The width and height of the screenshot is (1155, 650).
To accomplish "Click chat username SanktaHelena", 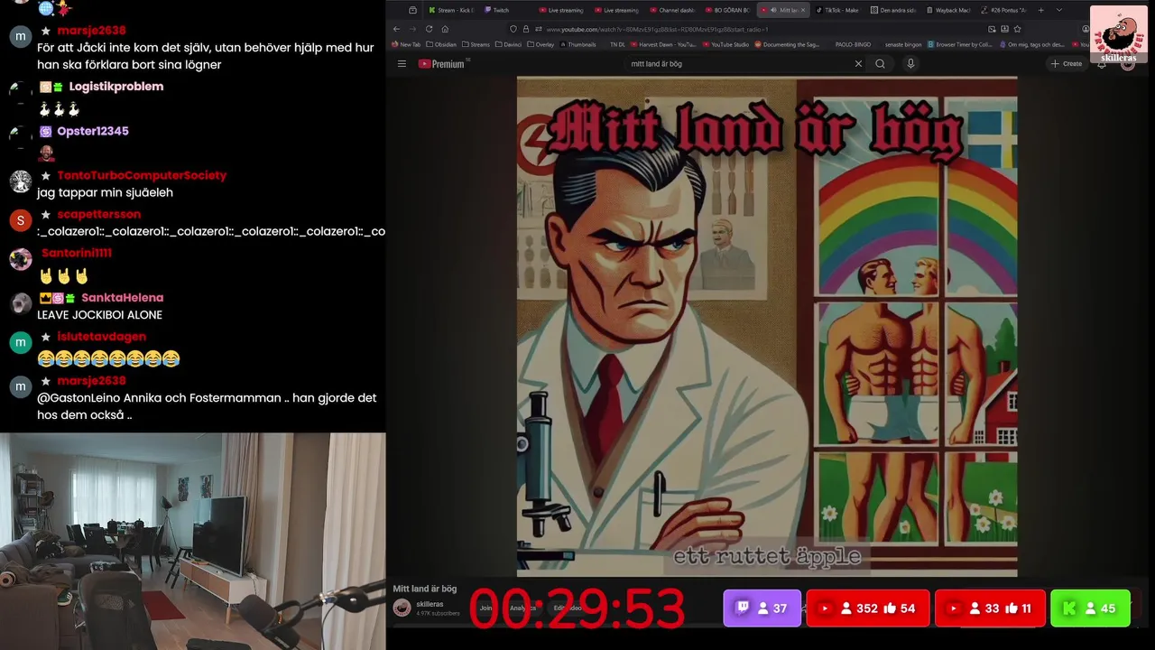I will point(123,298).
